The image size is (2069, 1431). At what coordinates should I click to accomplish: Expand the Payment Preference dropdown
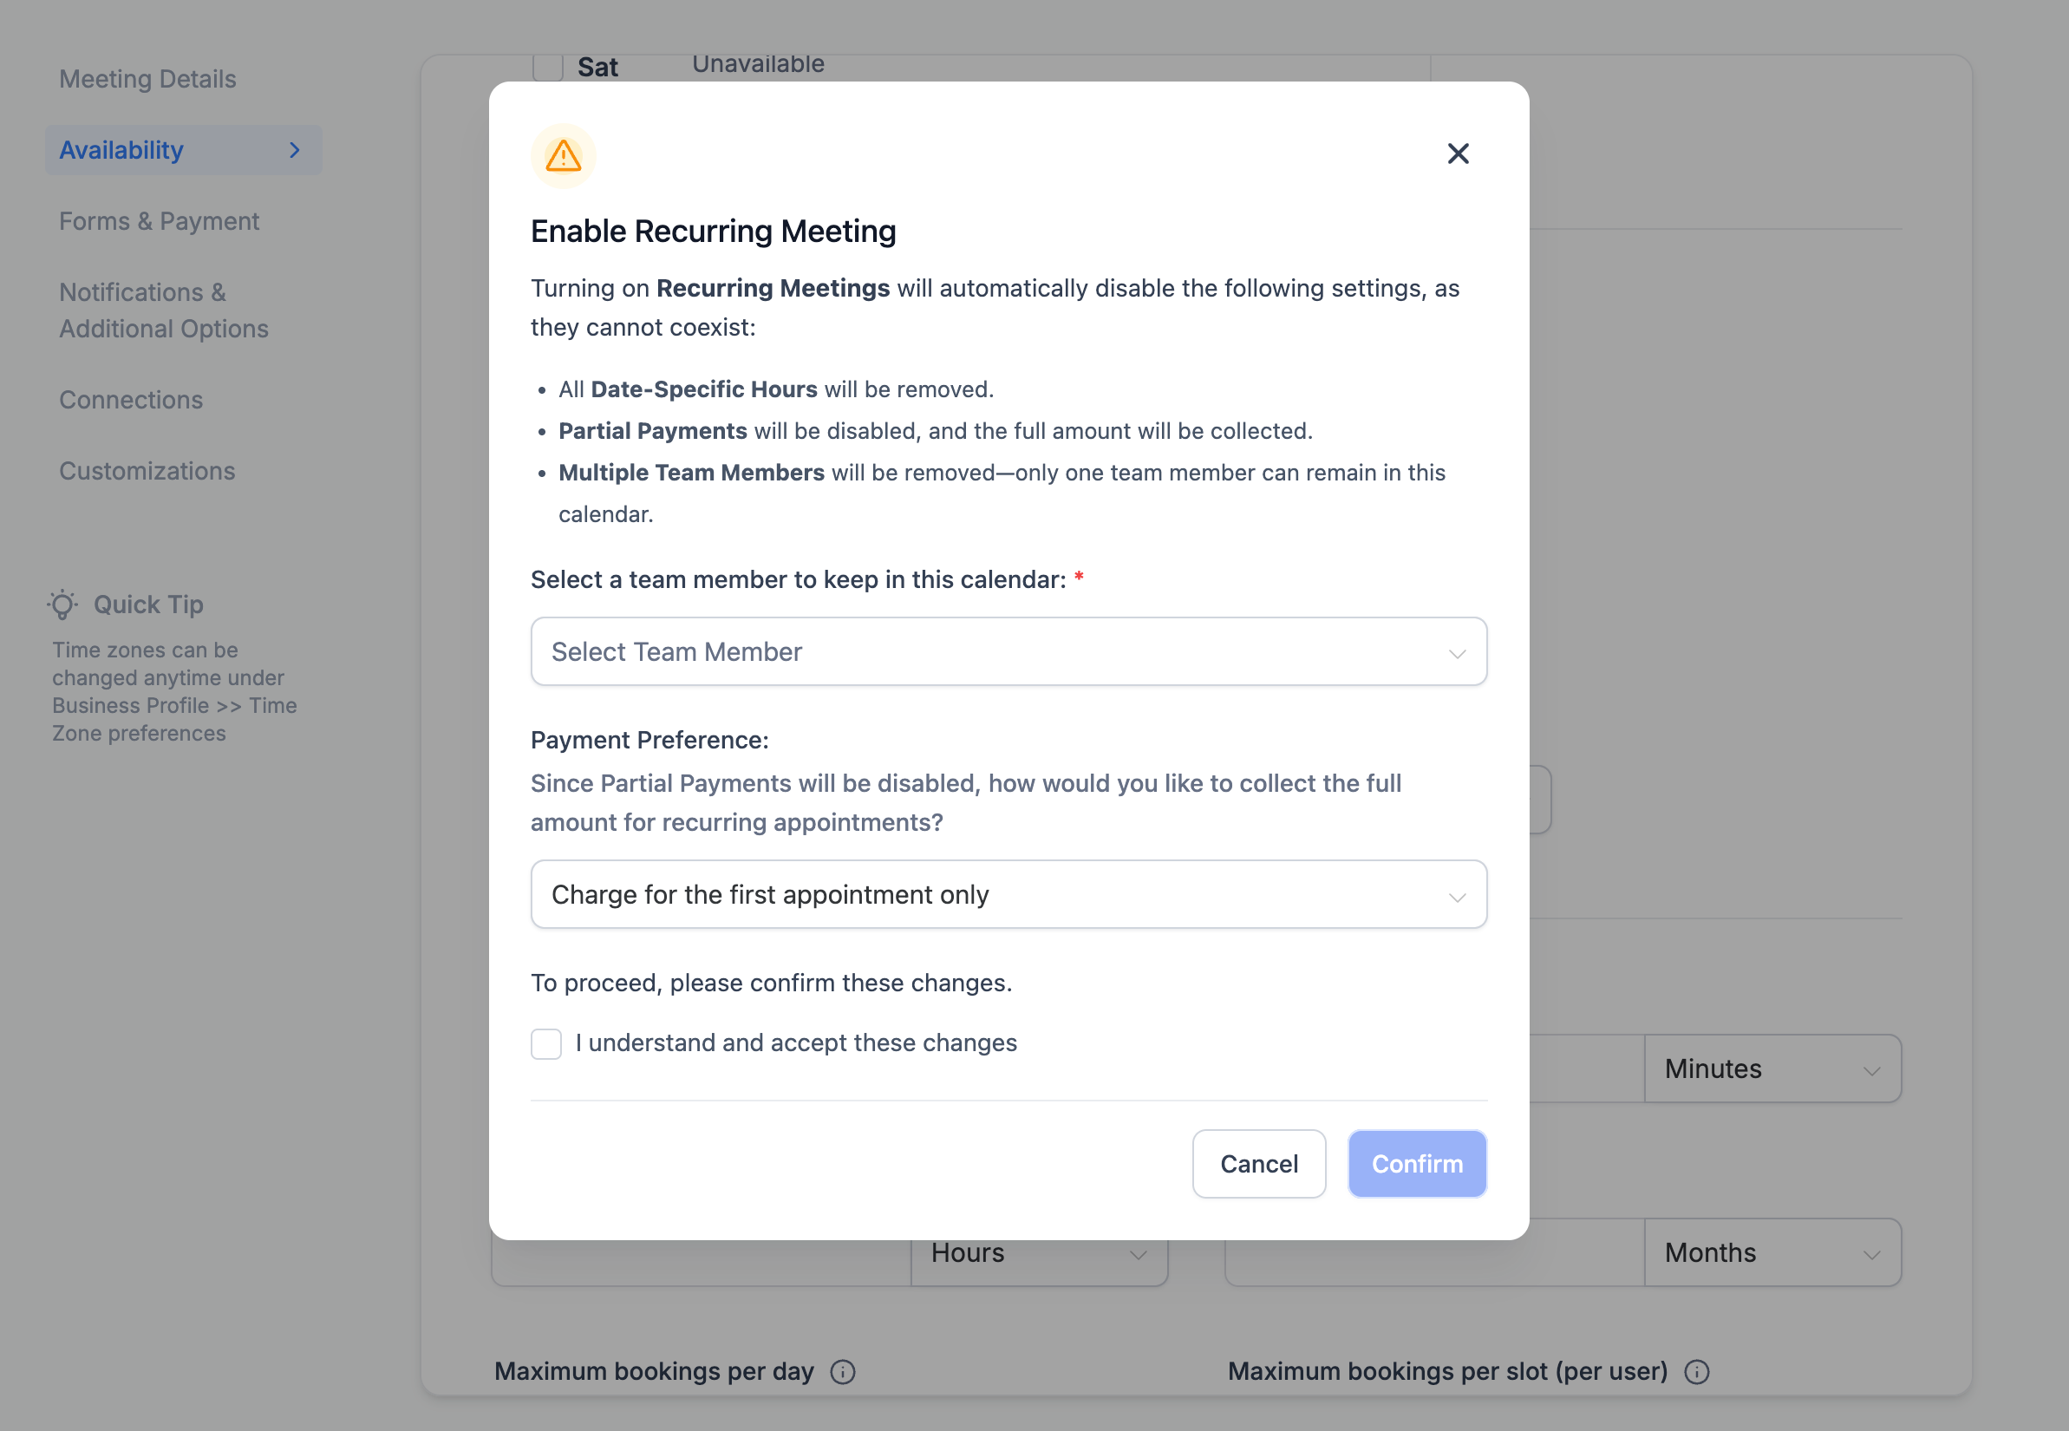[1008, 895]
